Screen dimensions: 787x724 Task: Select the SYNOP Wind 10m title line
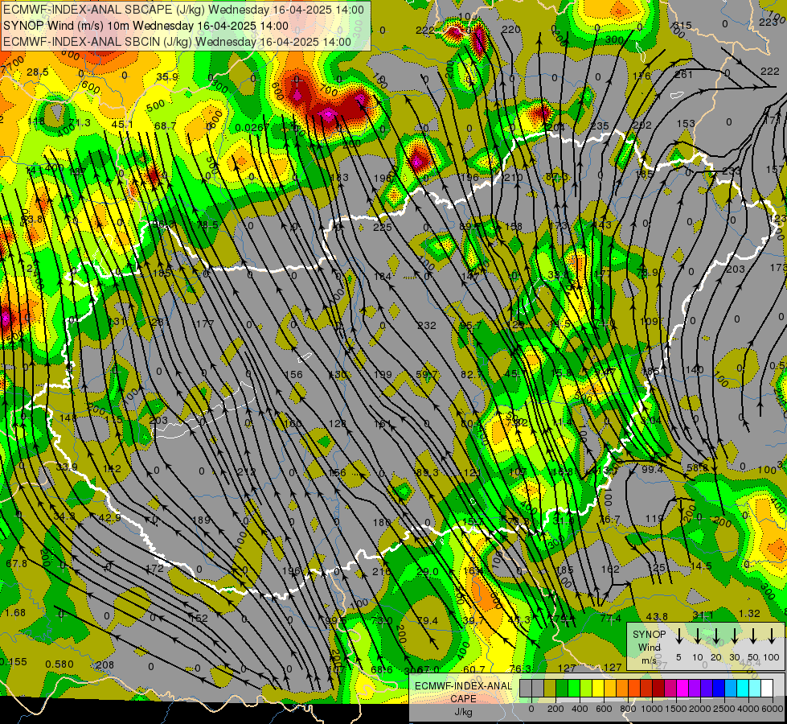146,26
